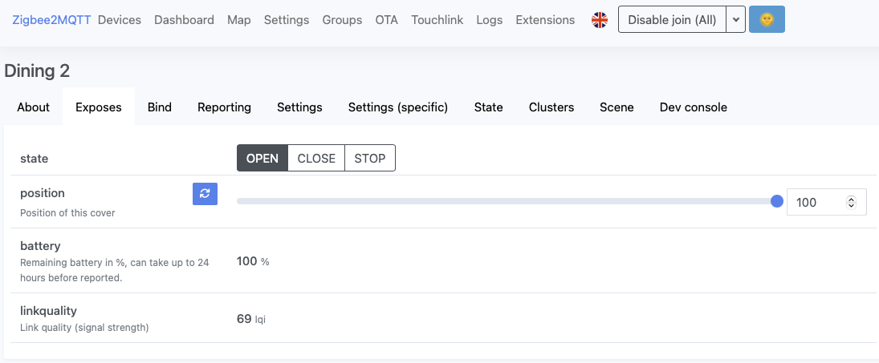Screen dimensions: 879x363
Task: Open the Clusters tab
Action: pos(551,107)
